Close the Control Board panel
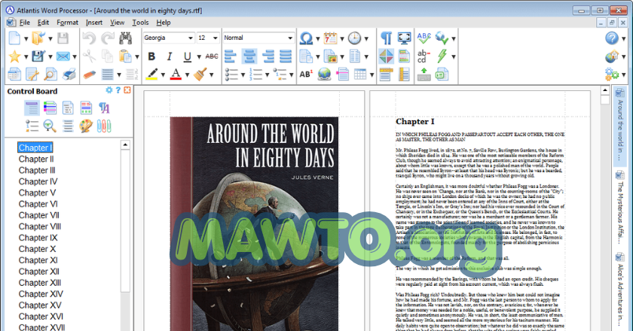The height and width of the screenshot is (331, 633). pyautogui.click(x=127, y=90)
